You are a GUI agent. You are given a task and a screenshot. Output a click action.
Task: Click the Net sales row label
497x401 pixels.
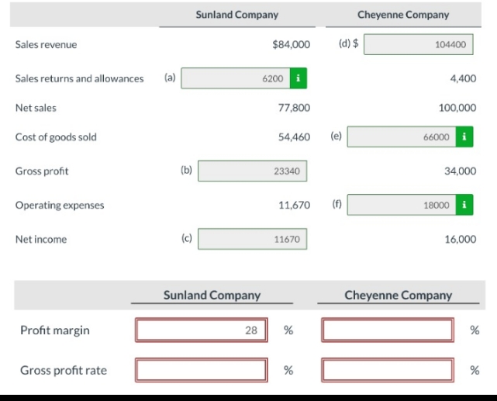point(36,108)
